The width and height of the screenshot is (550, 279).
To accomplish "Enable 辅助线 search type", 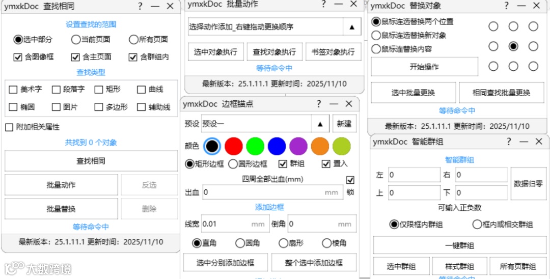I will pos(154,107).
